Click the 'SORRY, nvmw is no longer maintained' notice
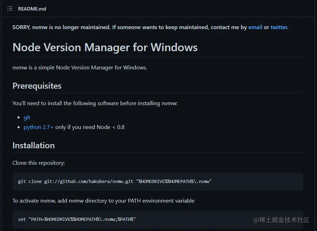 pyautogui.click(x=105, y=27)
